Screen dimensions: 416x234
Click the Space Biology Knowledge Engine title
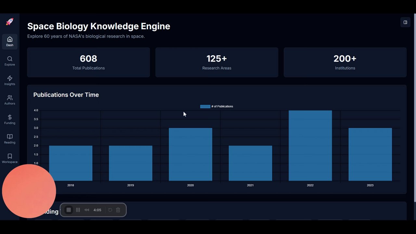99,26
